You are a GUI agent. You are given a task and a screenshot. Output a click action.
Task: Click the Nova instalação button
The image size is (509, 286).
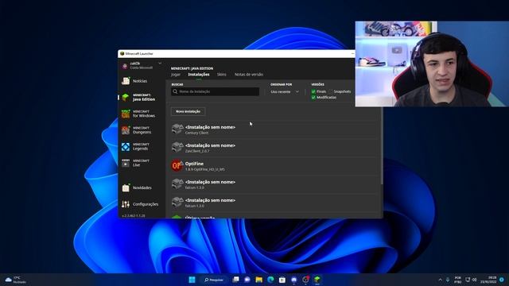188,111
